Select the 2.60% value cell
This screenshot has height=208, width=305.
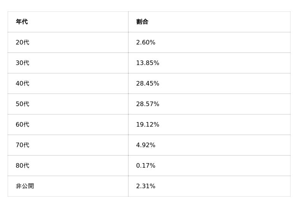pos(146,43)
